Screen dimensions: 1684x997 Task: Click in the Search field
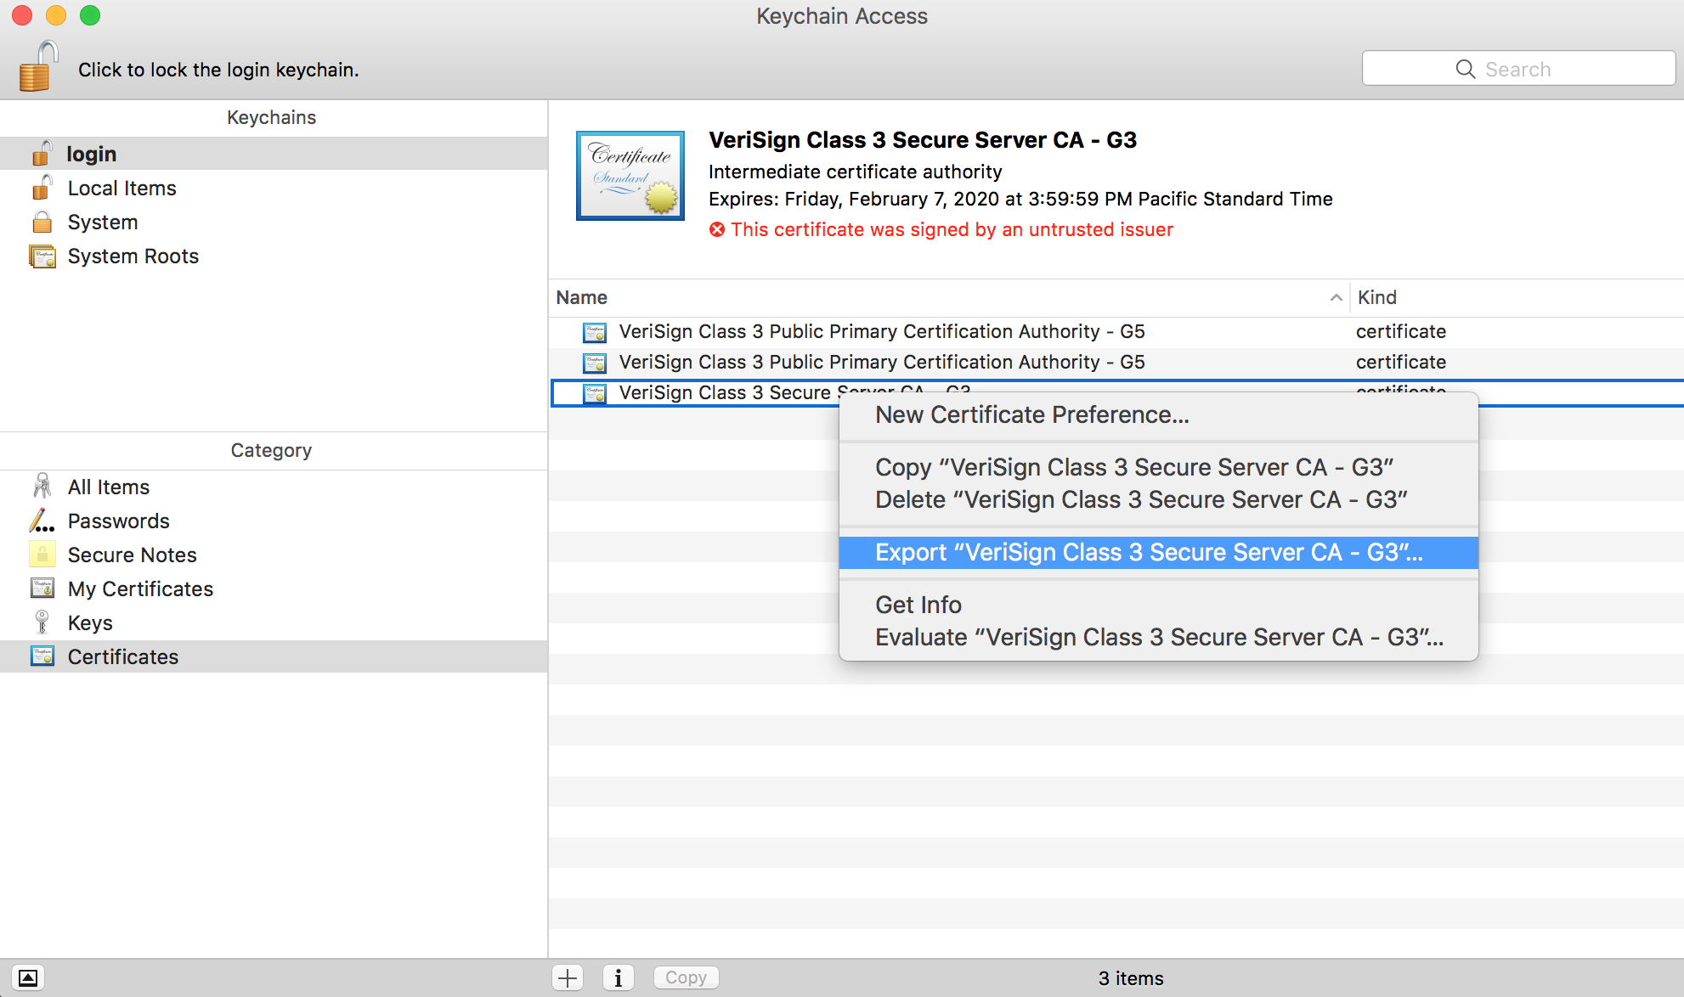click(x=1518, y=69)
